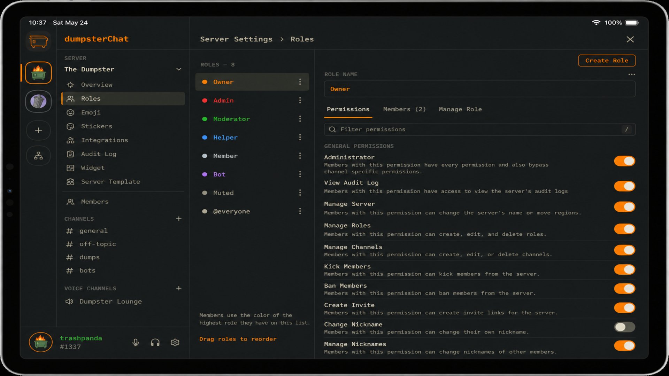Open Emoji settings page
The image size is (669, 376).
(x=123, y=112)
